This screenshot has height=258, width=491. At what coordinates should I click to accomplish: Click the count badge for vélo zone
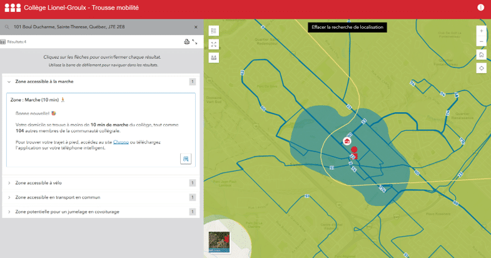(x=192, y=183)
